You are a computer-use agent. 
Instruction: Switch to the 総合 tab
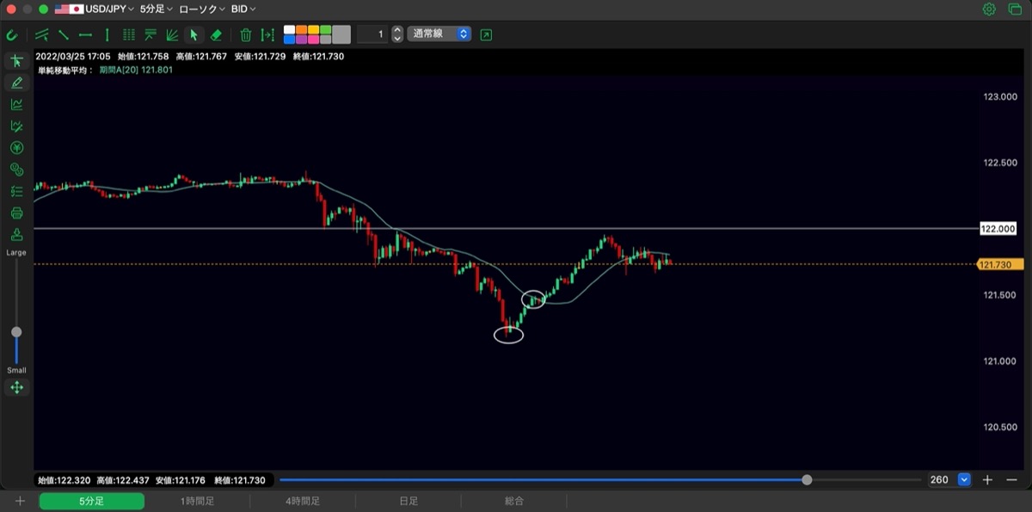514,501
